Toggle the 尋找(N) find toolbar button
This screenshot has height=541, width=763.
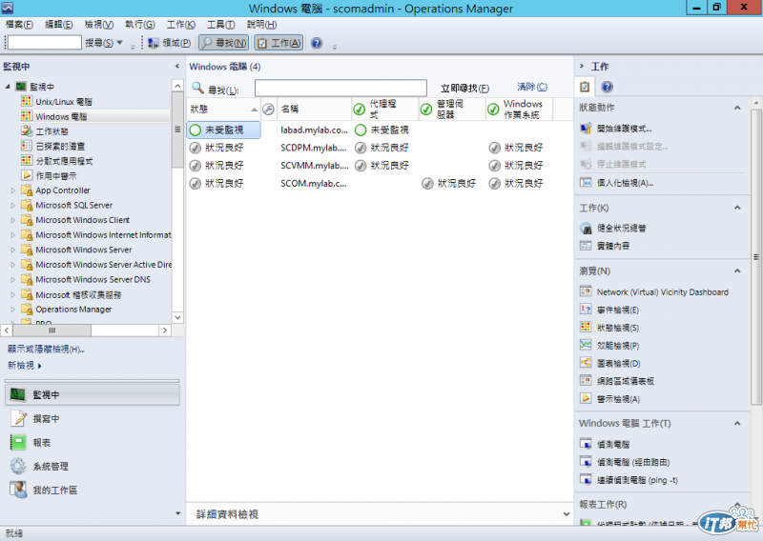[x=223, y=43]
